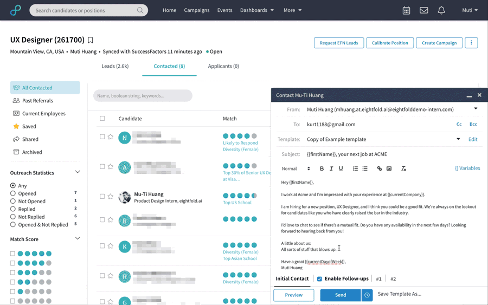The image size is (488, 305).
Task: Switch to follow-up #2 tab
Action: point(393,279)
